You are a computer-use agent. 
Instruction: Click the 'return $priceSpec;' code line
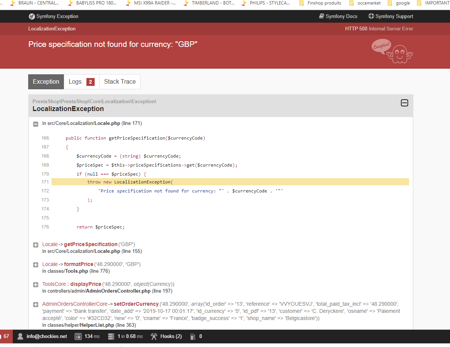[100, 227]
